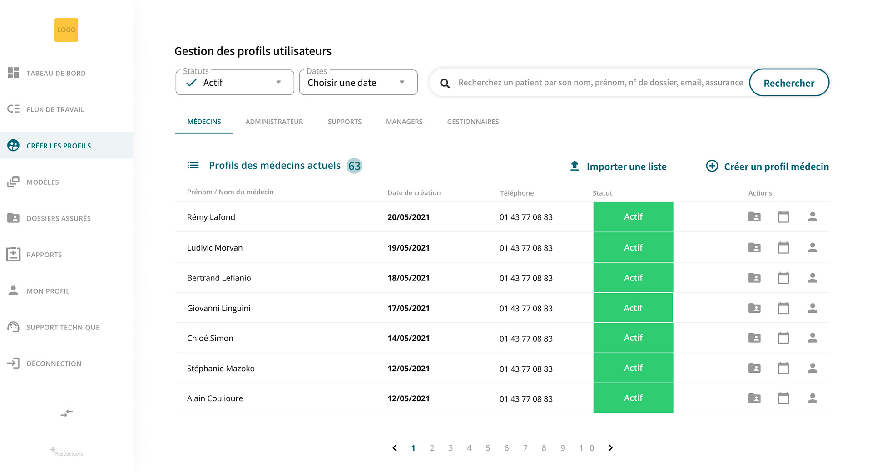
Task: Select Créer les profils in sidebar
Action: 66,146
